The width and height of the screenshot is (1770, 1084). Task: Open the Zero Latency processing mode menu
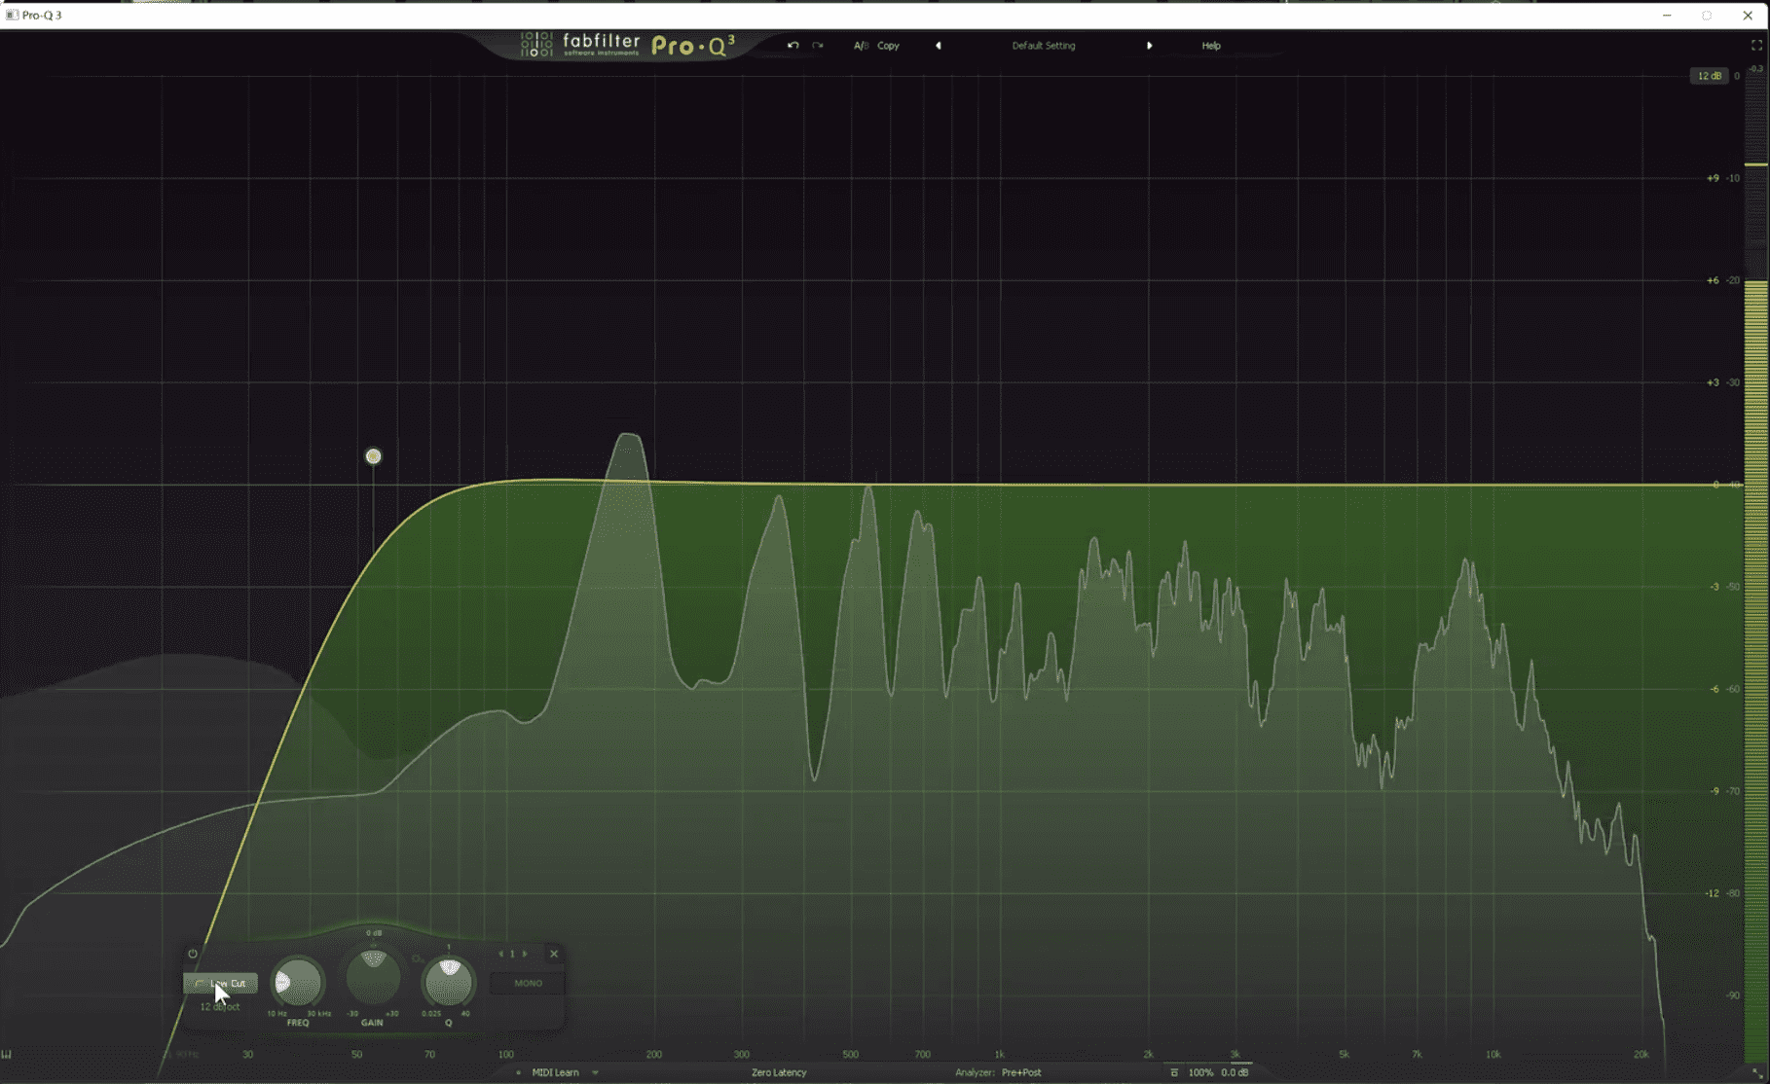point(779,1072)
